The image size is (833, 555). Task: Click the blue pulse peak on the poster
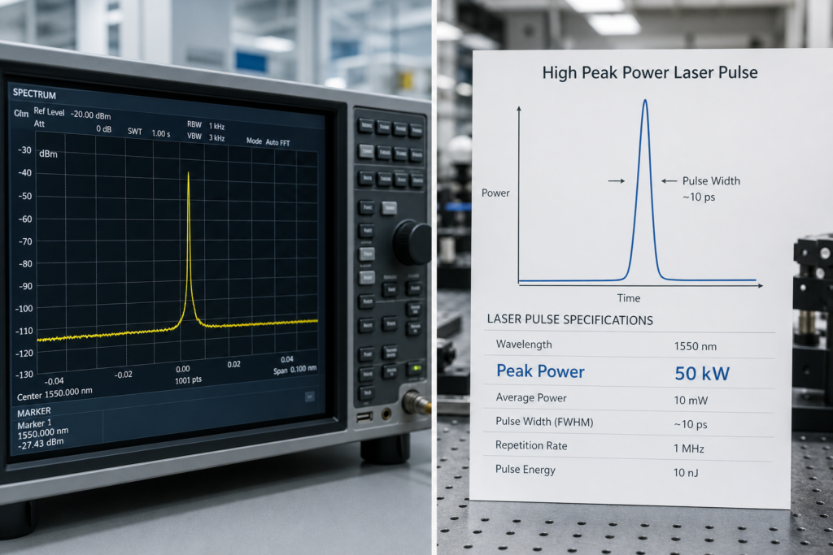645,102
